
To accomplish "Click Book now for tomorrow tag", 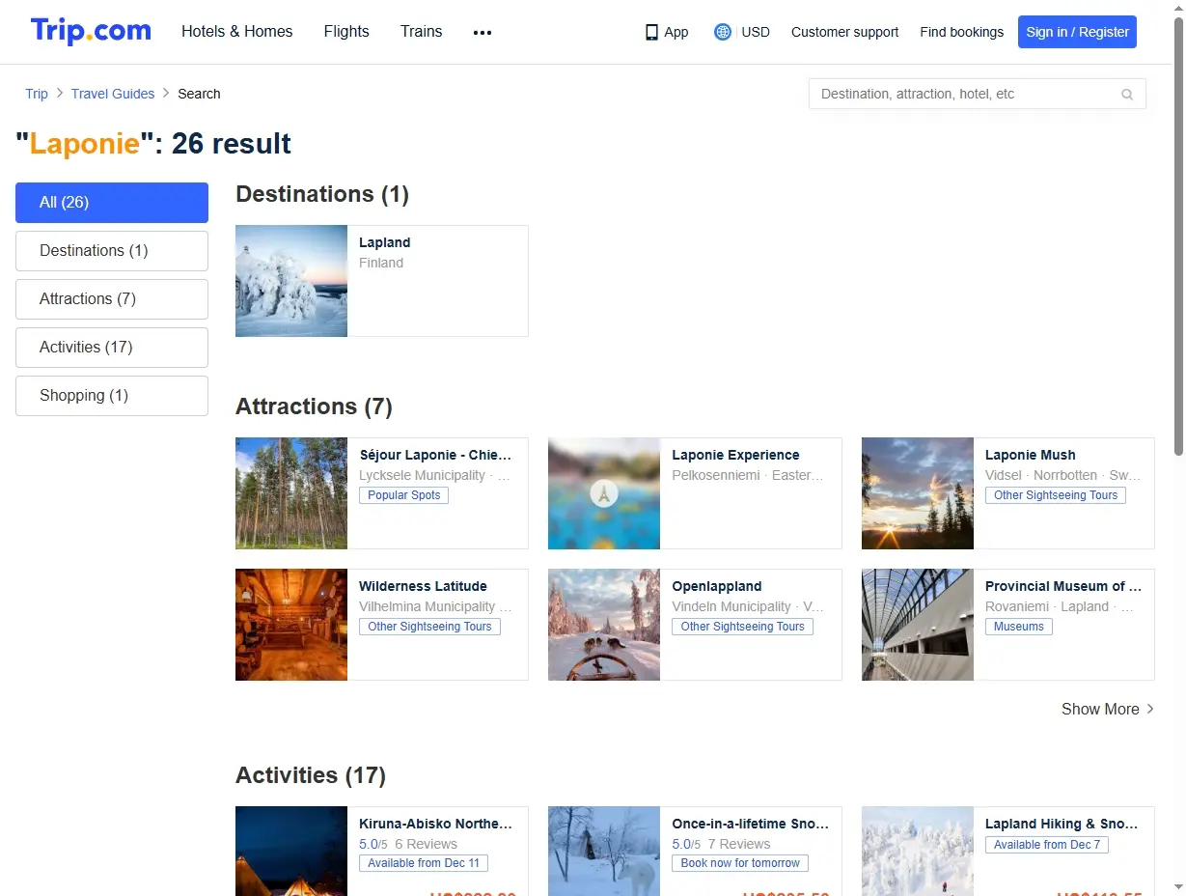I will click(740, 863).
